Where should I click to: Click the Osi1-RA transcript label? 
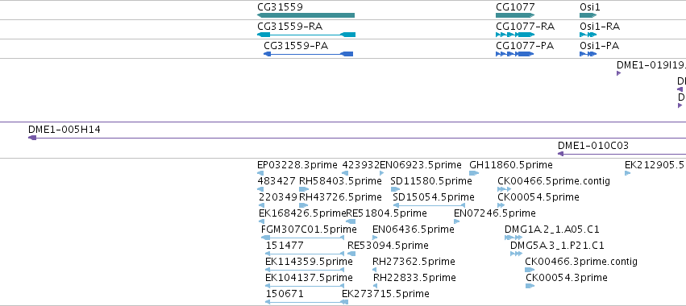(x=600, y=27)
